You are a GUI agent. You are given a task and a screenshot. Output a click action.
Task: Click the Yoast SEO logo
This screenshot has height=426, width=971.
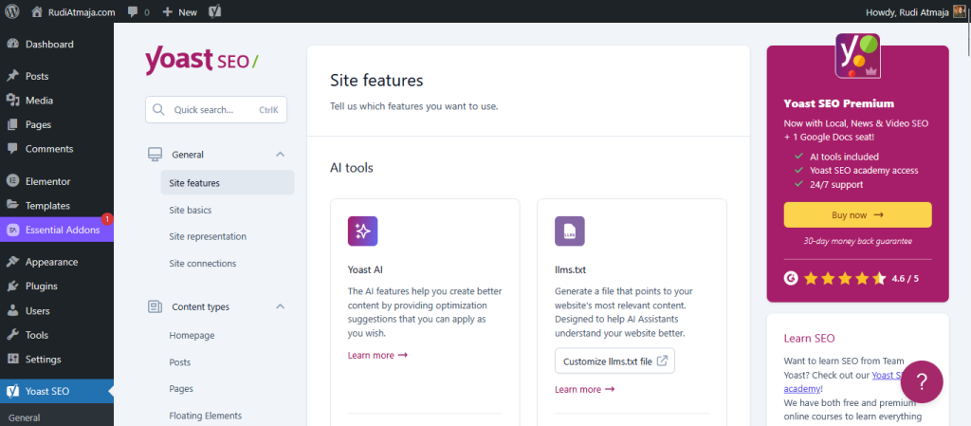click(201, 61)
